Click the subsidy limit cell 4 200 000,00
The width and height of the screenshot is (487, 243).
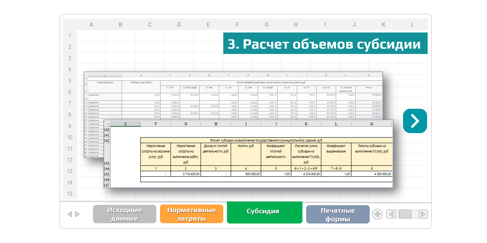tap(372, 174)
